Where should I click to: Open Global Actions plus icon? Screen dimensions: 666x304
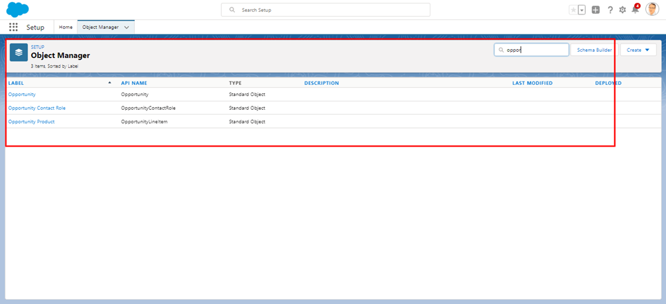coord(596,10)
